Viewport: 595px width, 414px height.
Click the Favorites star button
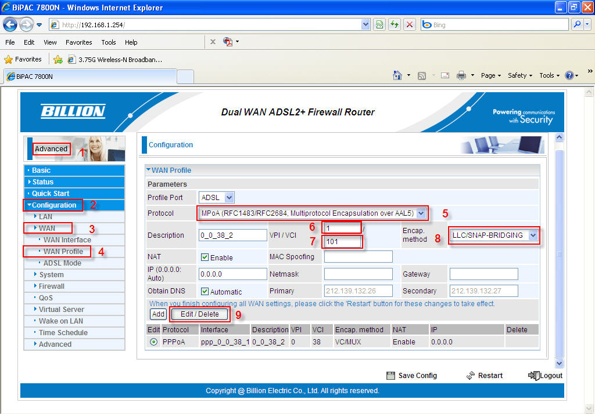point(23,60)
